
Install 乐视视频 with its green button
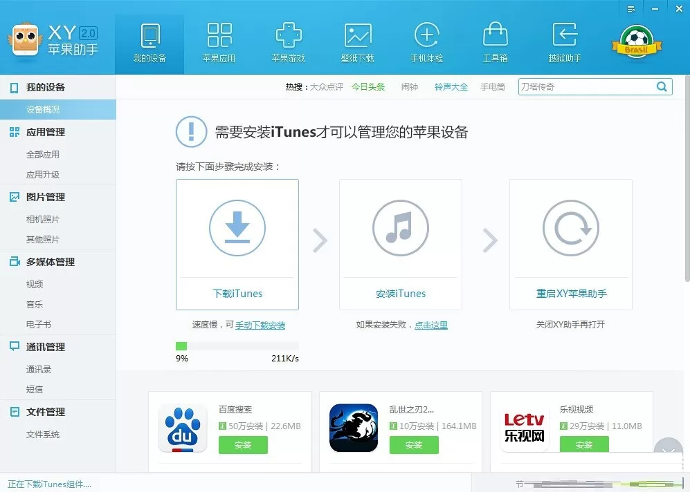(x=584, y=444)
